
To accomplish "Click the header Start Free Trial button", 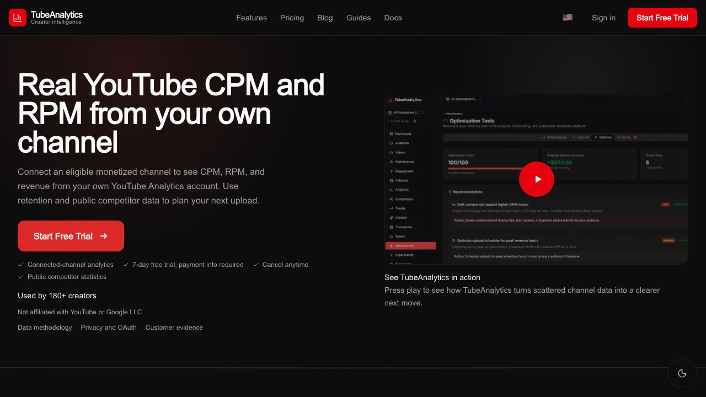I will 662,18.
